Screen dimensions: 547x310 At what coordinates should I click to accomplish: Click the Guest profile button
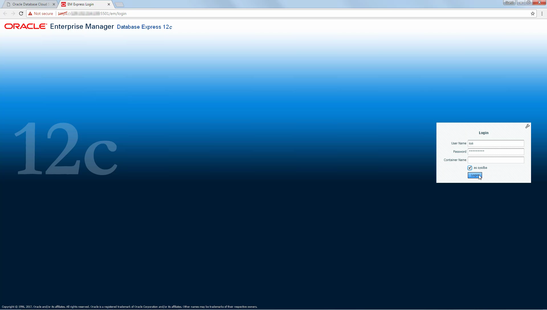pos(509,3)
